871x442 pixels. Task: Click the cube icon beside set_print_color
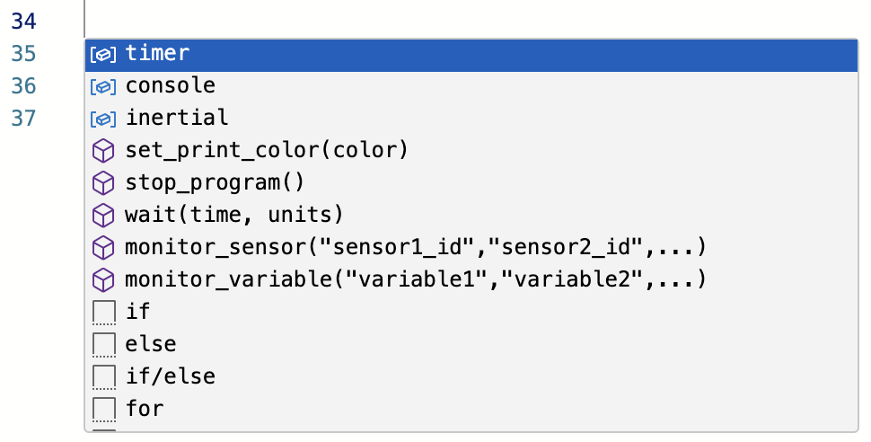104,151
